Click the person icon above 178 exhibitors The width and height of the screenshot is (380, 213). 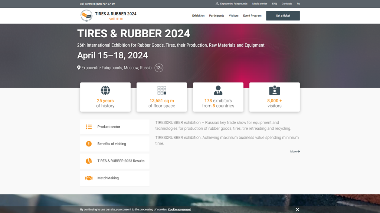click(x=218, y=90)
